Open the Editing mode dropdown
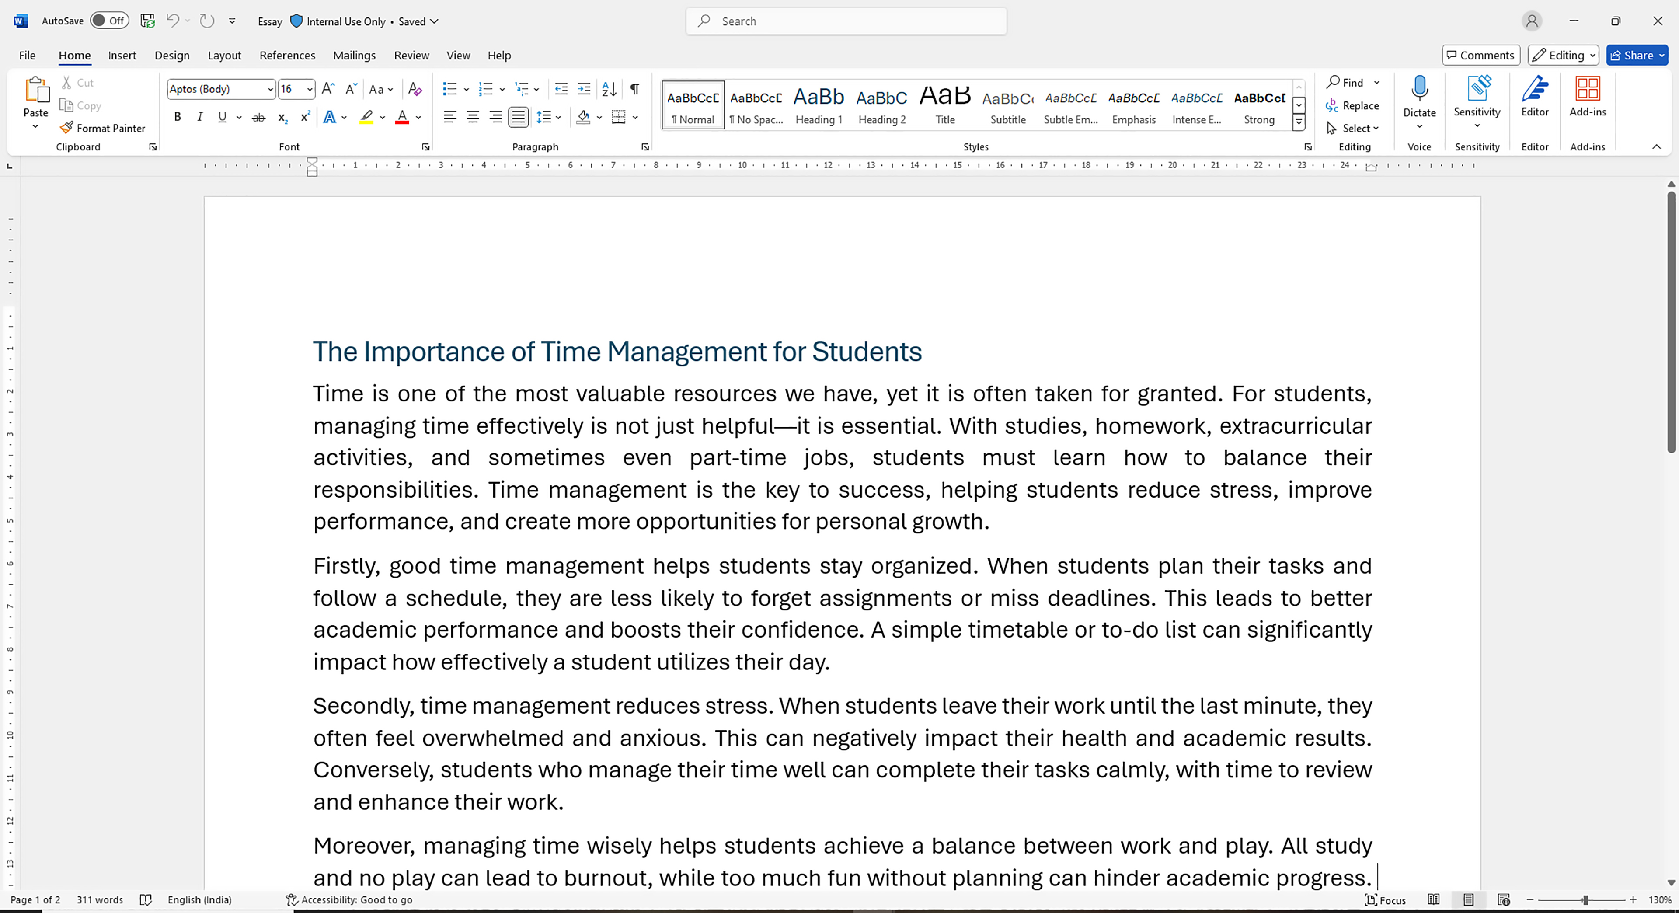 [x=1563, y=56]
